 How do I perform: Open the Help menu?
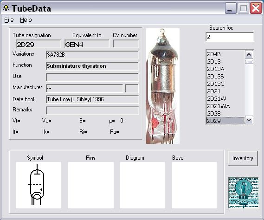click(x=26, y=20)
